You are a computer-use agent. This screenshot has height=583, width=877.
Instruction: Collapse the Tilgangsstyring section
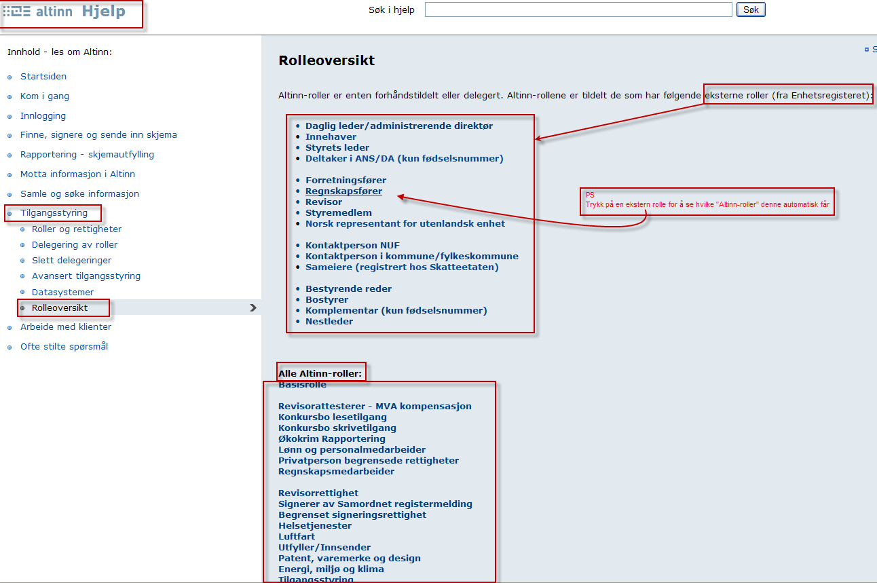tap(54, 213)
